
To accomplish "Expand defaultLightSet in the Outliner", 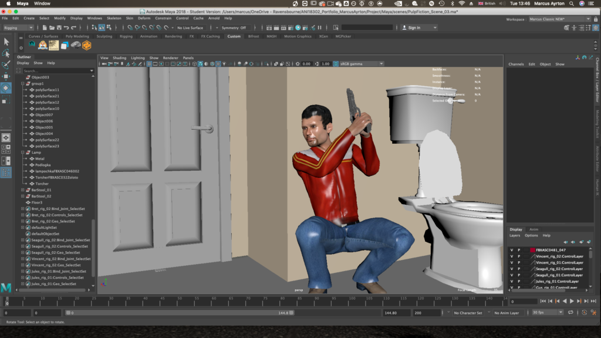I will pos(23,228).
